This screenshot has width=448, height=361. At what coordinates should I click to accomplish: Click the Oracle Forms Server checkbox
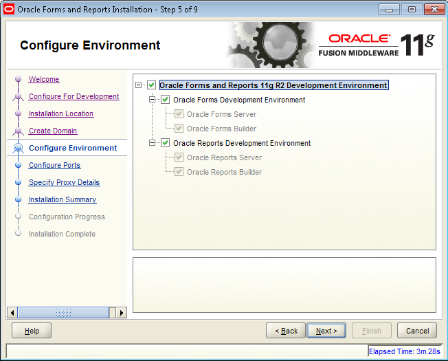click(x=179, y=113)
